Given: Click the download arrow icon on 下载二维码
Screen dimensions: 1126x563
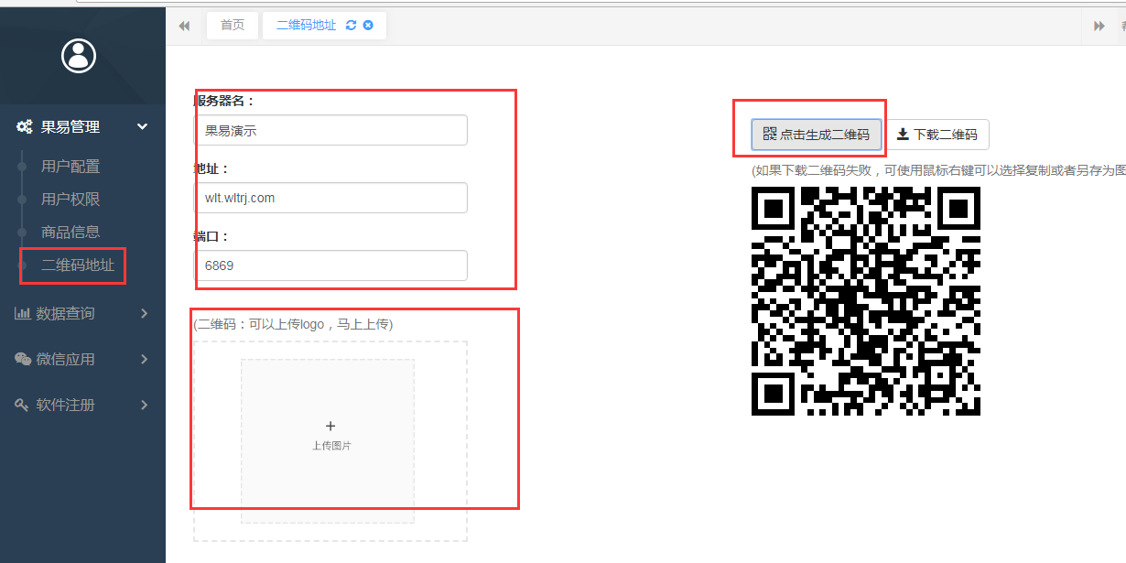Looking at the screenshot, I should coord(903,134).
